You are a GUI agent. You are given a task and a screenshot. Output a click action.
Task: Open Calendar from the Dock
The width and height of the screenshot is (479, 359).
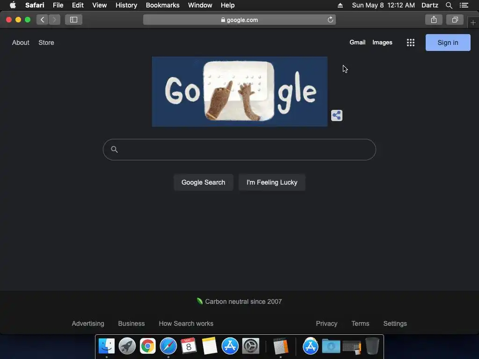(189, 346)
